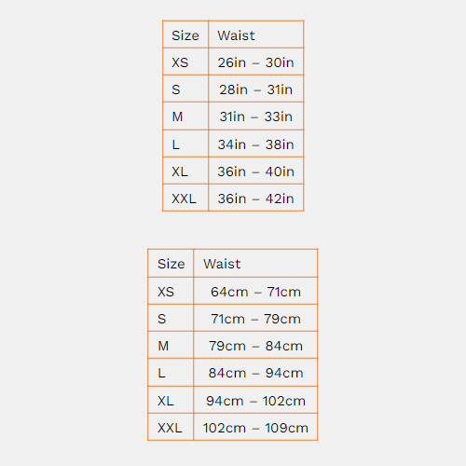Click the 31in – 33in waist cell
Screen dimensions: 466x466
[256, 116]
